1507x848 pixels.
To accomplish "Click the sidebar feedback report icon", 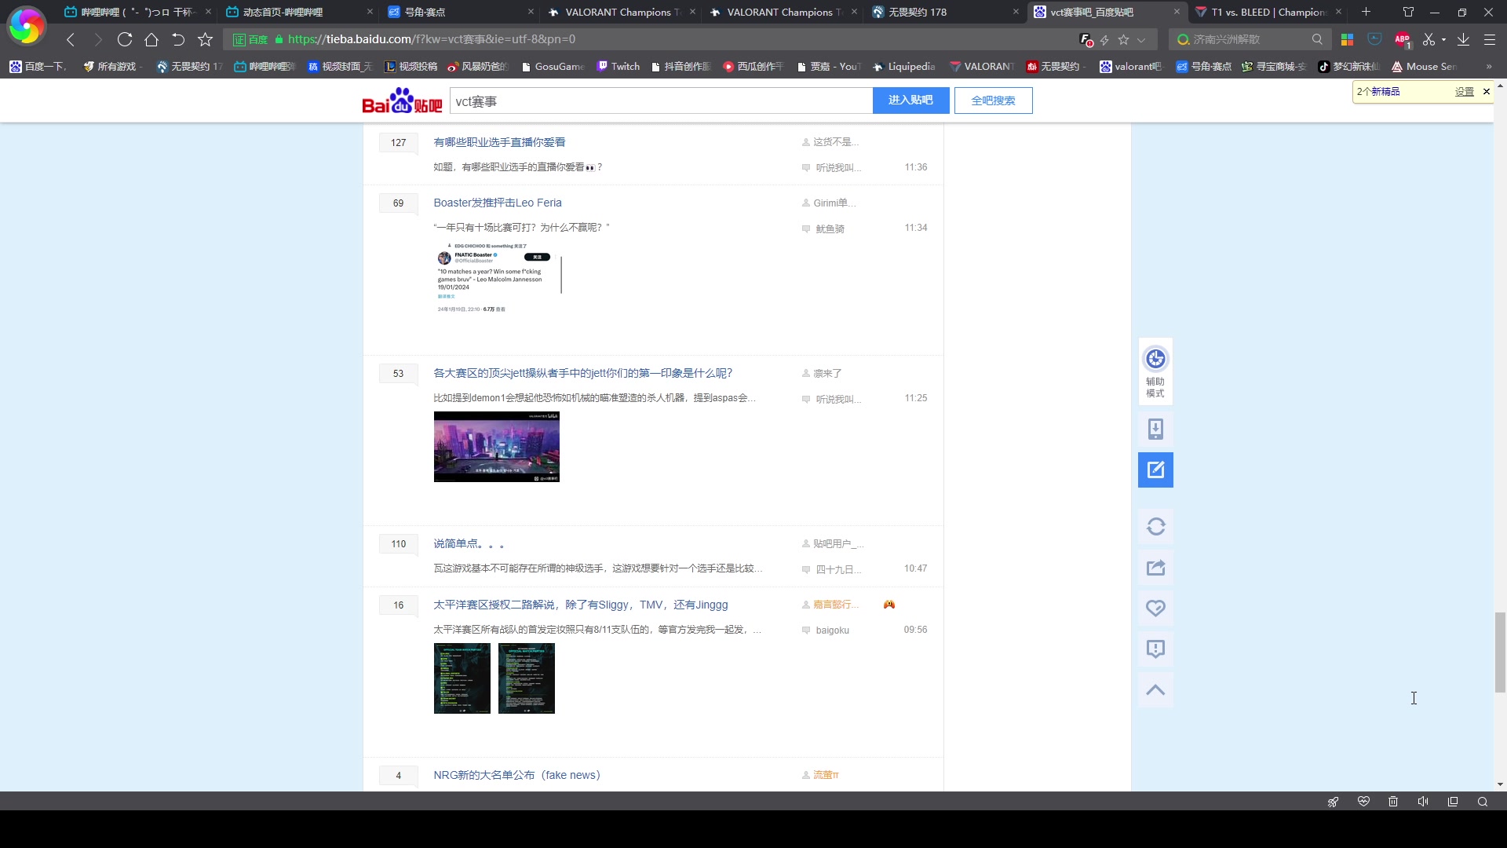I will (x=1155, y=649).
